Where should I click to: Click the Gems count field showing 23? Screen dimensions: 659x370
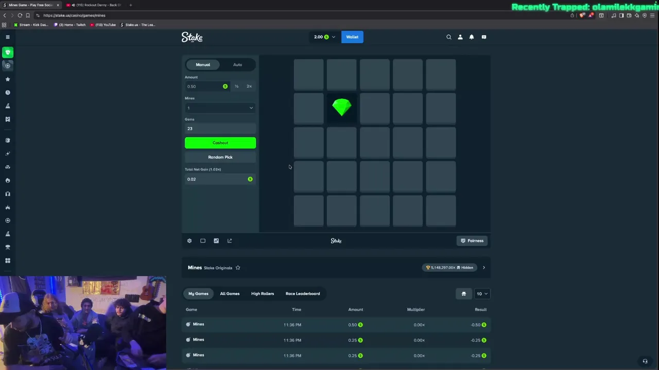pyautogui.click(x=220, y=128)
